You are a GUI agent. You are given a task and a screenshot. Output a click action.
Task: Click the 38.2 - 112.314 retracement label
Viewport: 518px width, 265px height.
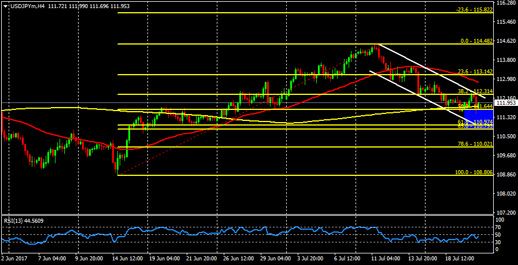click(x=474, y=91)
